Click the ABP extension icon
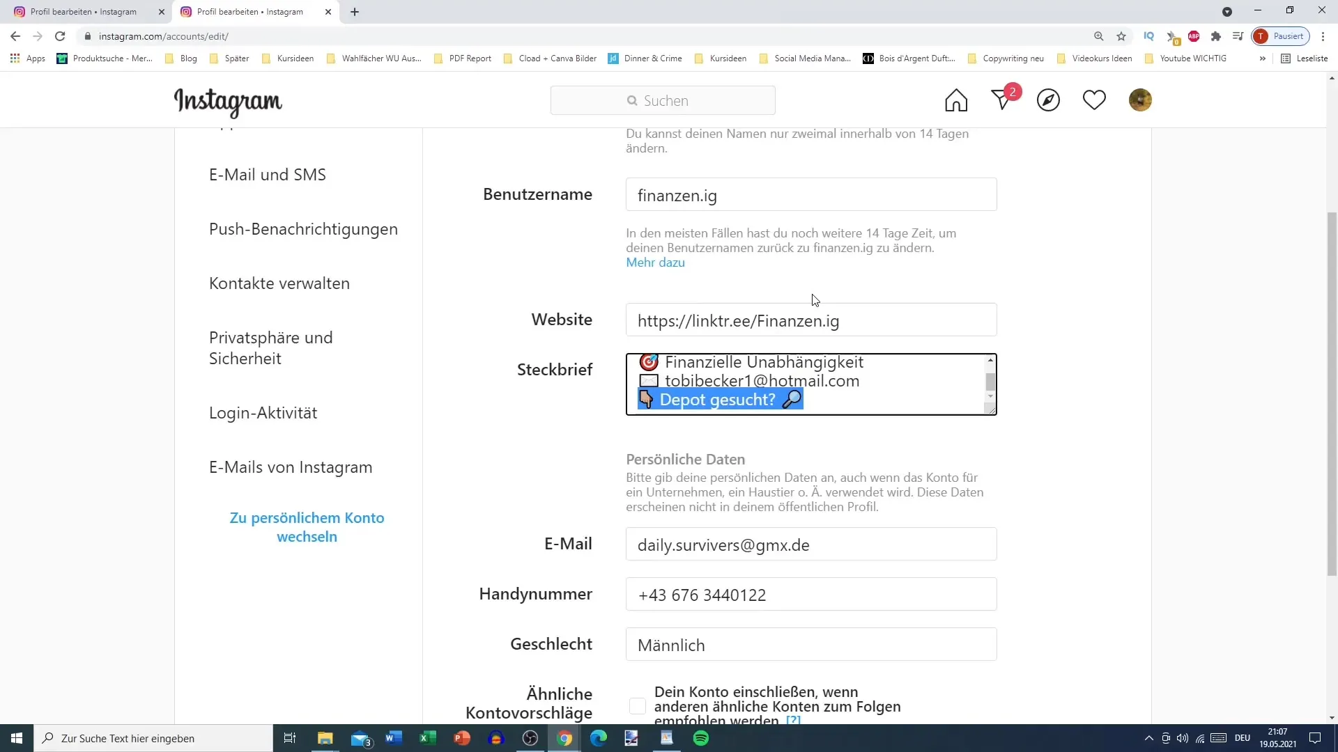 coord(1194,36)
